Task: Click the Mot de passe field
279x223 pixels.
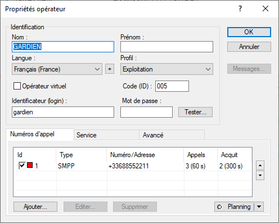Action: coord(146,112)
